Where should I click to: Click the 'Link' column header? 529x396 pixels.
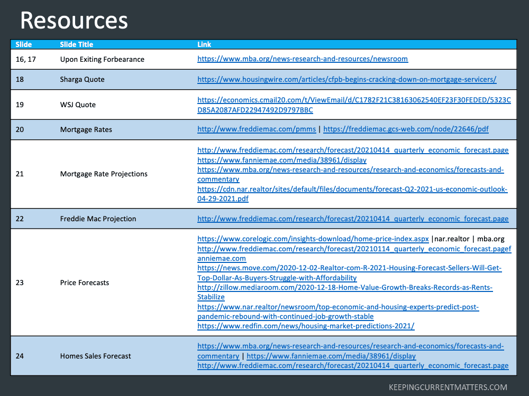pos(204,44)
